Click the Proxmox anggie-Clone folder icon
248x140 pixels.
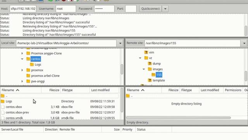tap(28, 53)
